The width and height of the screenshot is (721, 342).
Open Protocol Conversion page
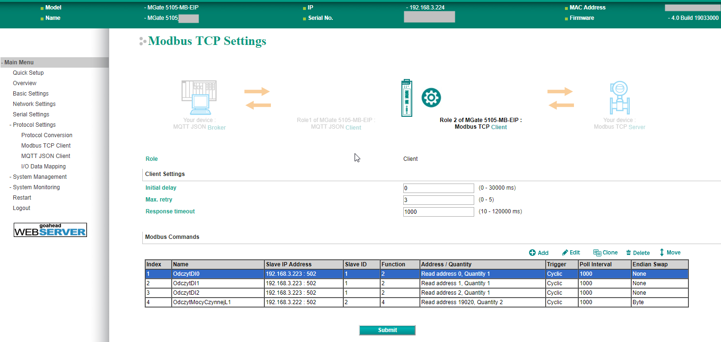tap(47, 135)
